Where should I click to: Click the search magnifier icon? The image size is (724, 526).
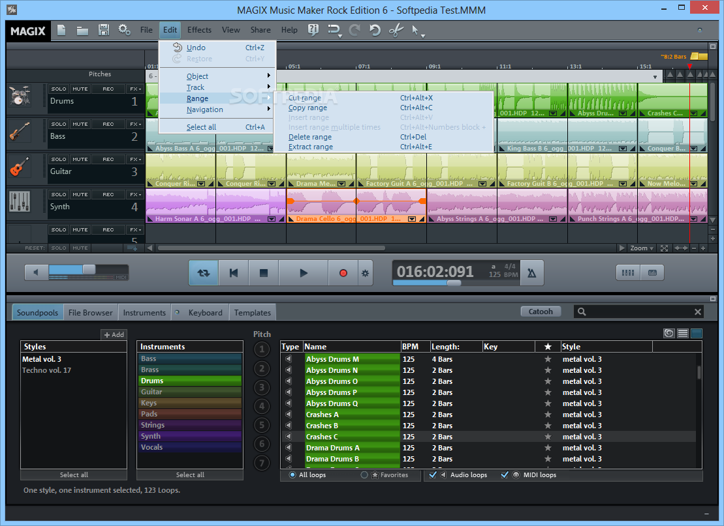[582, 312]
